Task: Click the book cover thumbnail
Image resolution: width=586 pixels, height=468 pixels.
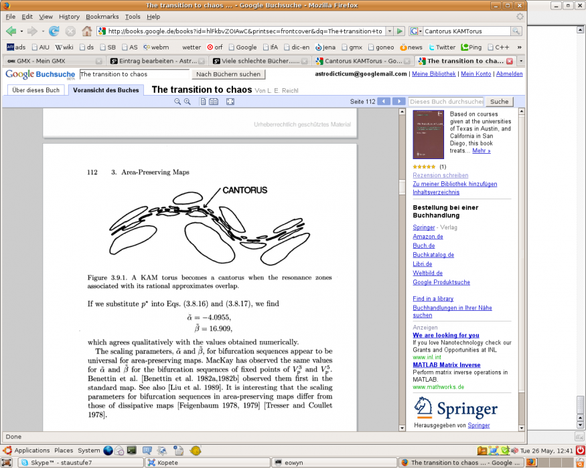Action: (428, 135)
